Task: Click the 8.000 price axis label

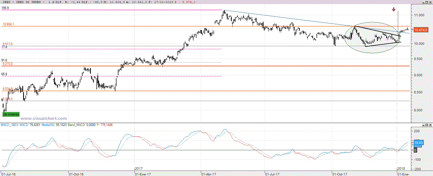Action: pyautogui.click(x=418, y=110)
